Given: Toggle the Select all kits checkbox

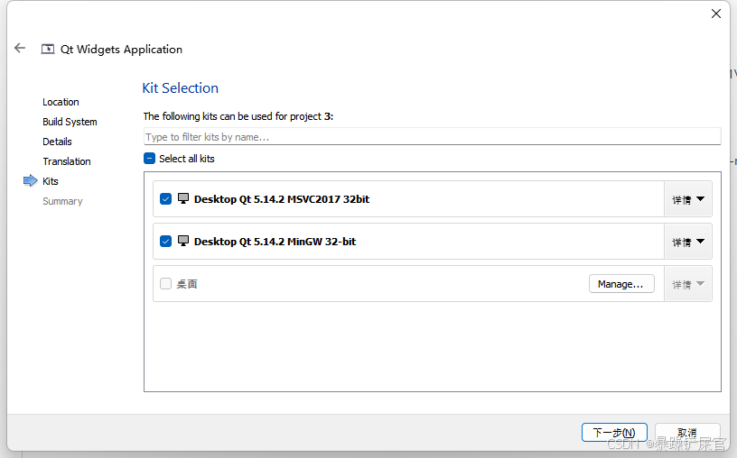Looking at the screenshot, I should [x=149, y=159].
